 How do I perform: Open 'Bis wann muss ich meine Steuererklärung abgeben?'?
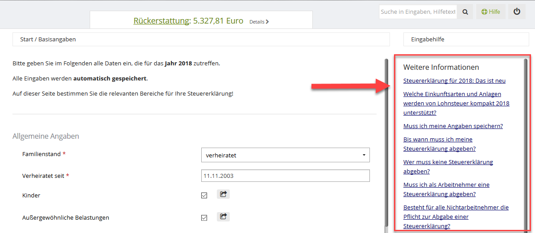coord(439,144)
